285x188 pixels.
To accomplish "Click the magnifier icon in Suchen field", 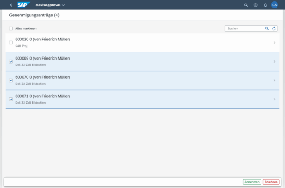I will [267, 28].
